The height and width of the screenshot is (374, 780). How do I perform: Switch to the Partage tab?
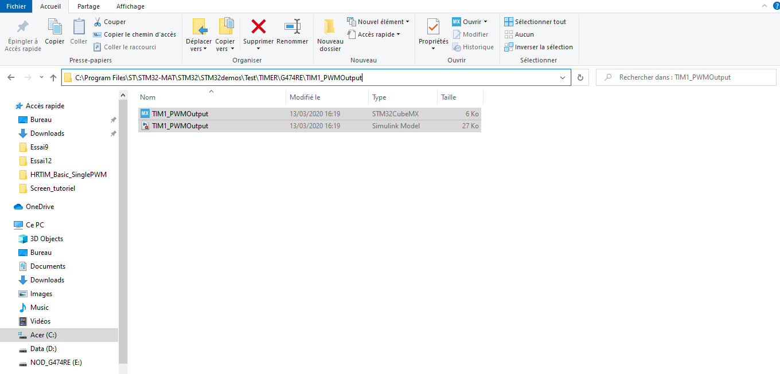point(88,6)
